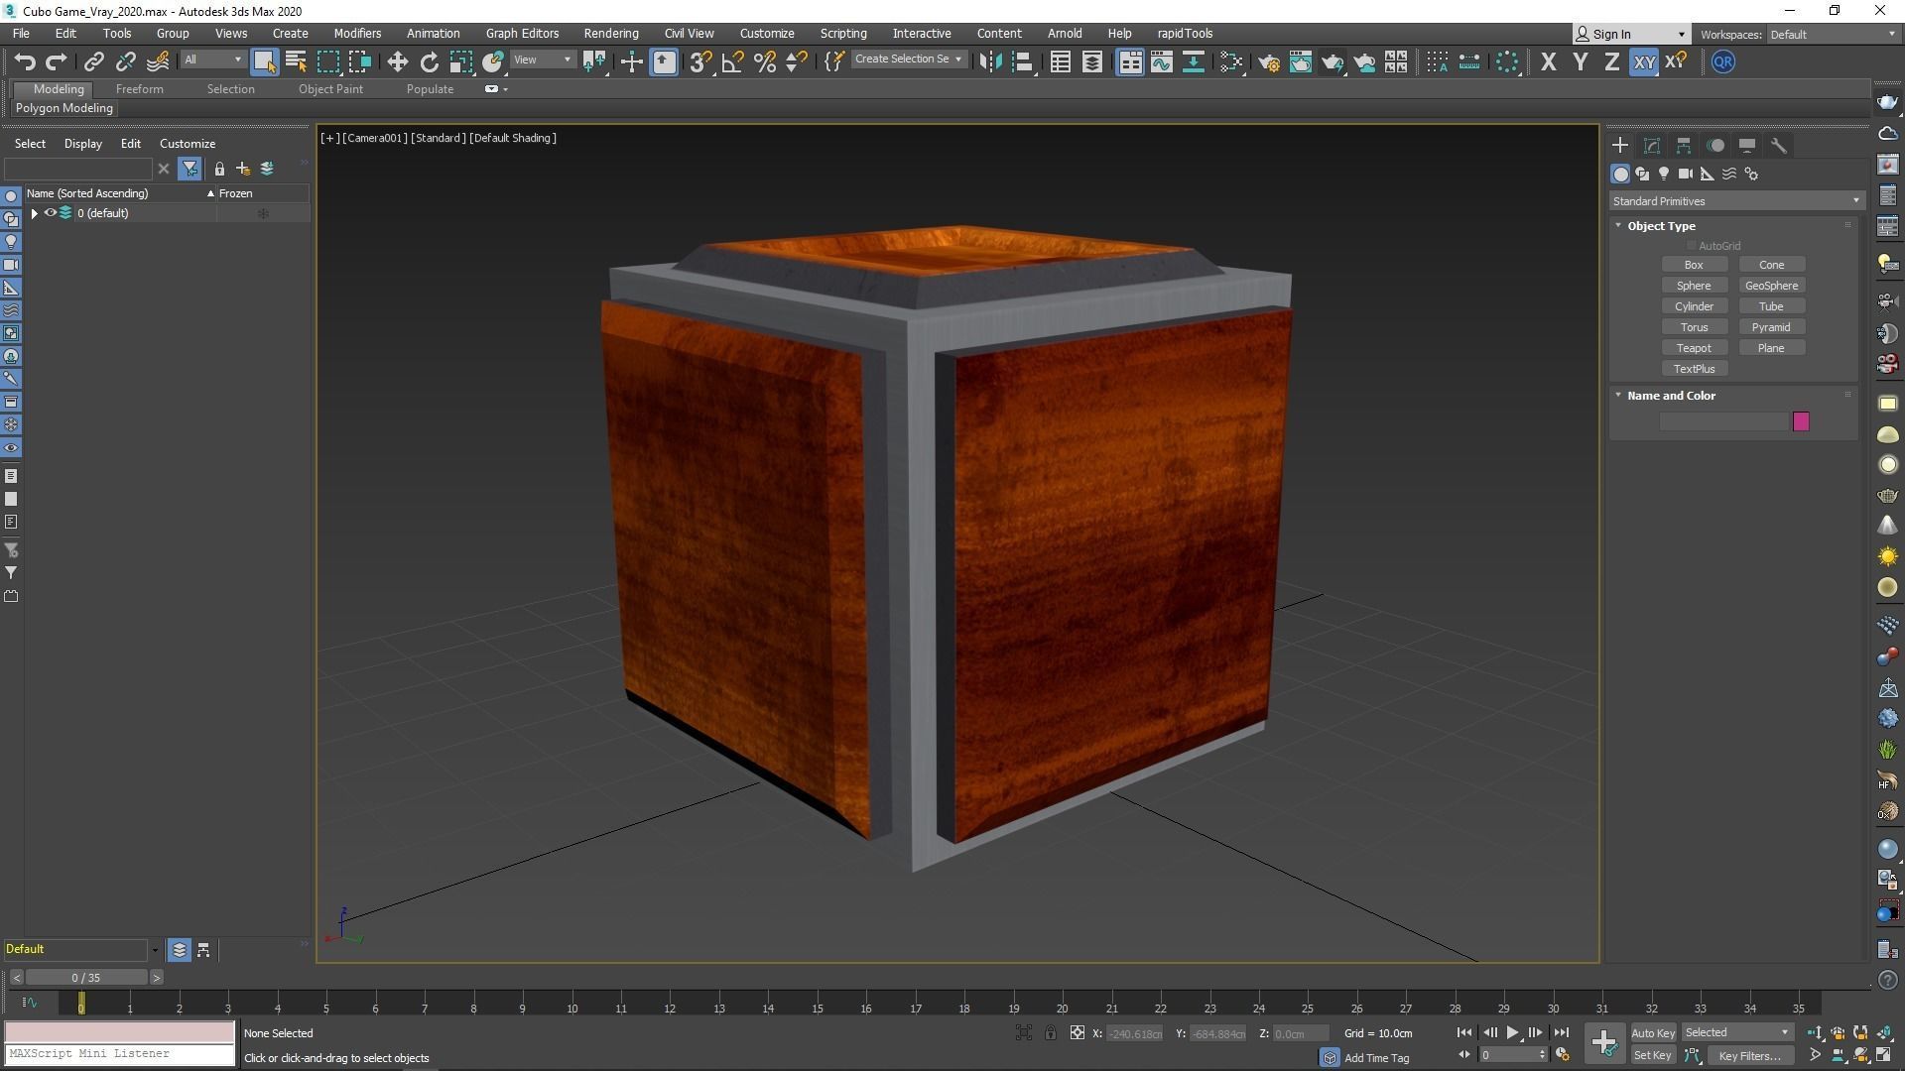The image size is (1905, 1071).
Task: Toggle visibility eye of layer 0 (default)
Action: 50,213
